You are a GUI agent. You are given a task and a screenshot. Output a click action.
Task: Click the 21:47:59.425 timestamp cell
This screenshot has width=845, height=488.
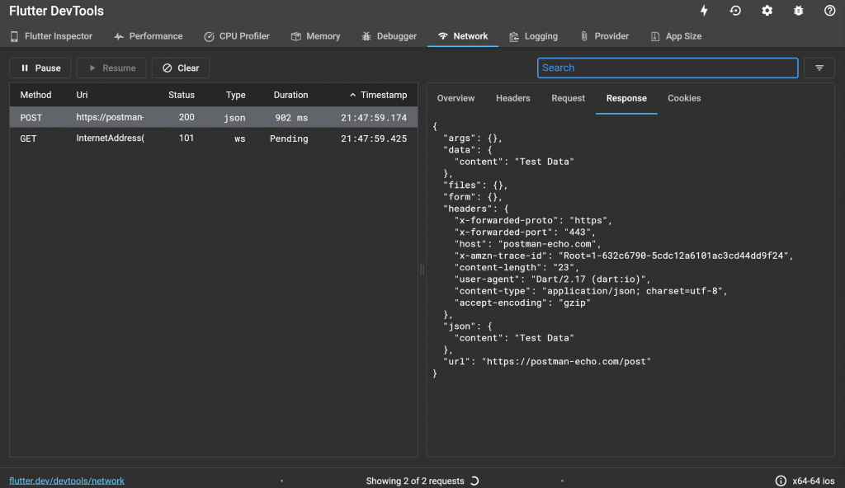coord(374,138)
